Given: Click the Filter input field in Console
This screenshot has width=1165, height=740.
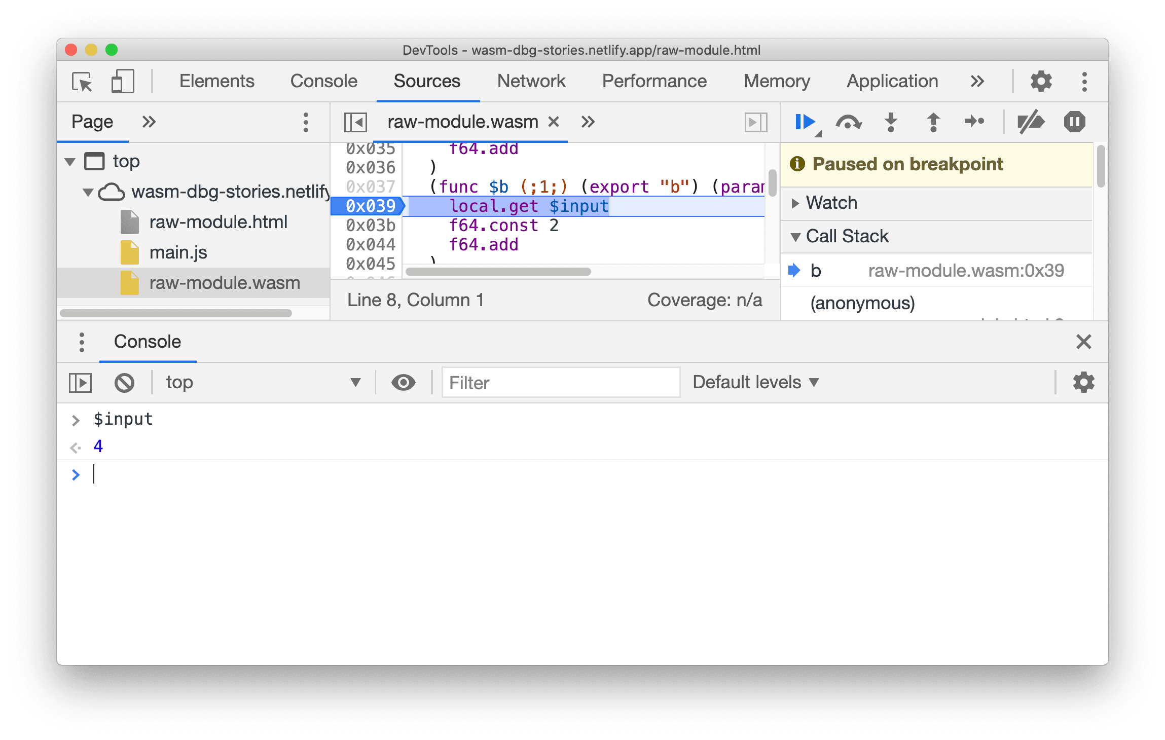Looking at the screenshot, I should click(561, 381).
